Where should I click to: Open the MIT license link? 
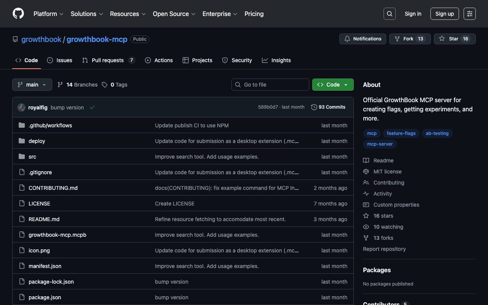[387, 172]
